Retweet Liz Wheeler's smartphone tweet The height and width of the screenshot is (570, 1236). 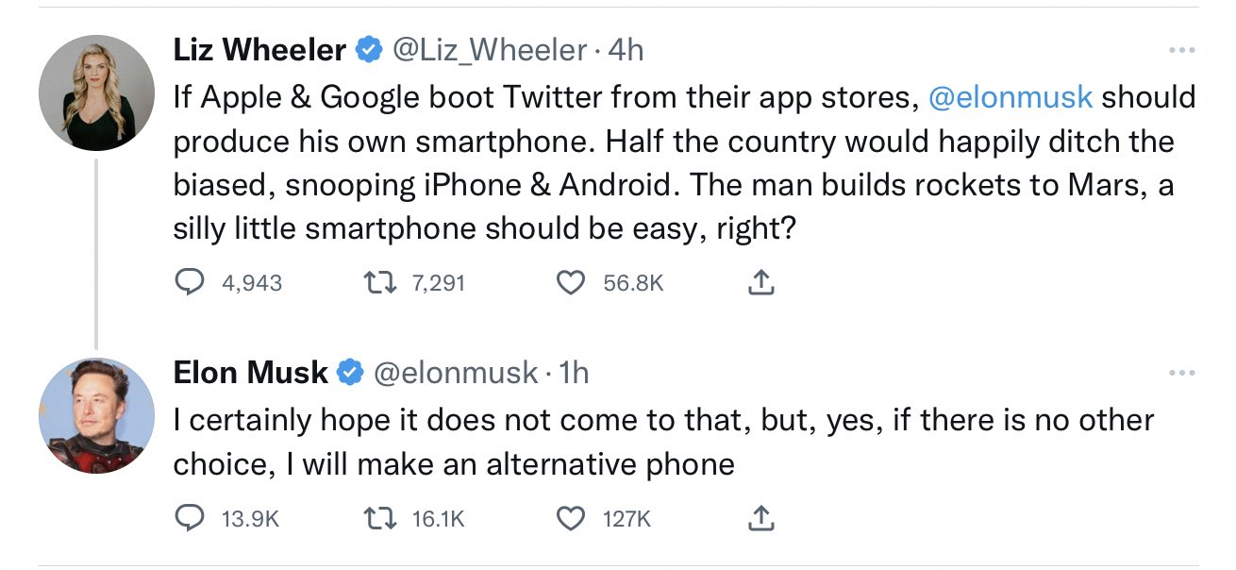coord(381,282)
